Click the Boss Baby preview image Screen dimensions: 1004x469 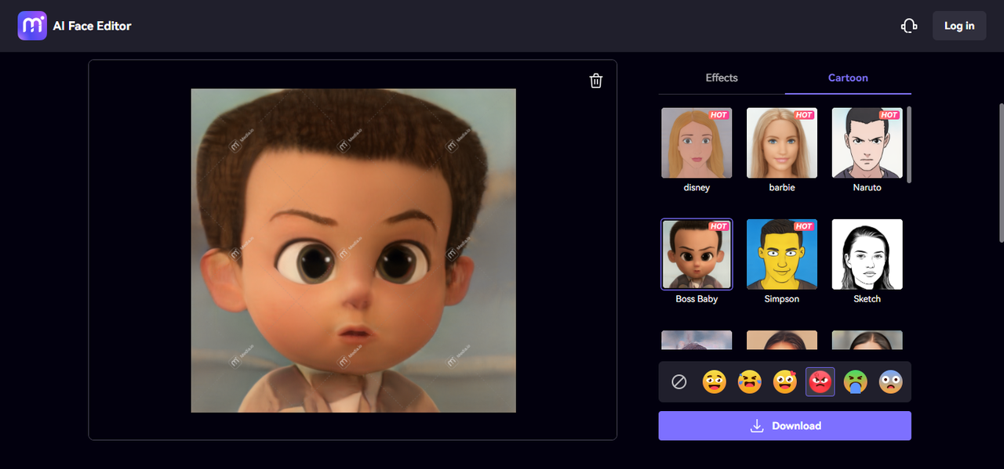pos(353,251)
